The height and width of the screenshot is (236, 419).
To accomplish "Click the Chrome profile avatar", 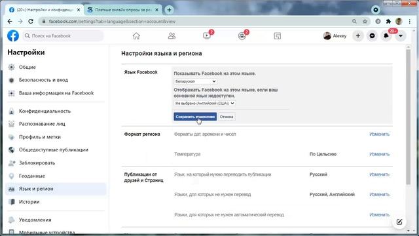I will click(399, 22).
